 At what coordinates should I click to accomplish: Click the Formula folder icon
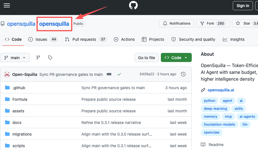pos(7,99)
